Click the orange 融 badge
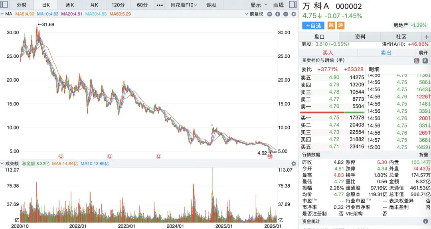 click(x=331, y=25)
